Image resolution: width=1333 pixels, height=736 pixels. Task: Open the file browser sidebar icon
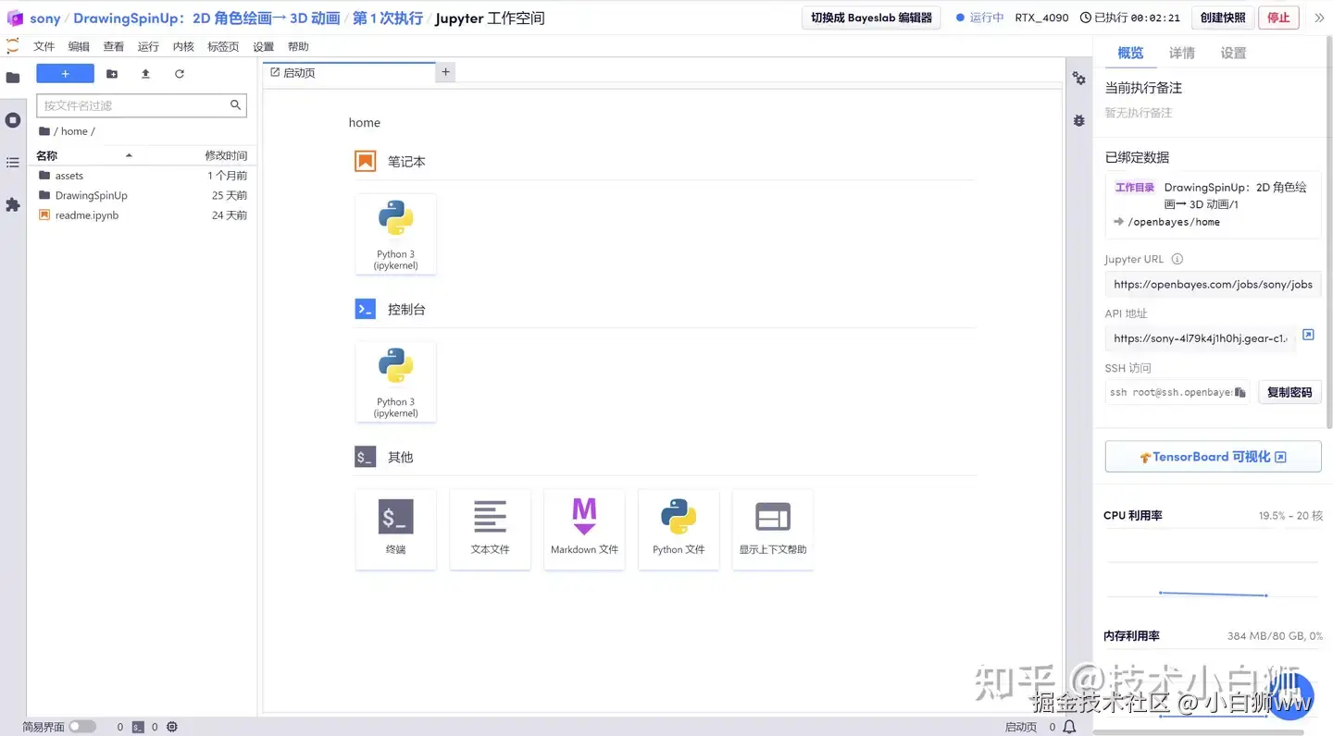click(13, 78)
